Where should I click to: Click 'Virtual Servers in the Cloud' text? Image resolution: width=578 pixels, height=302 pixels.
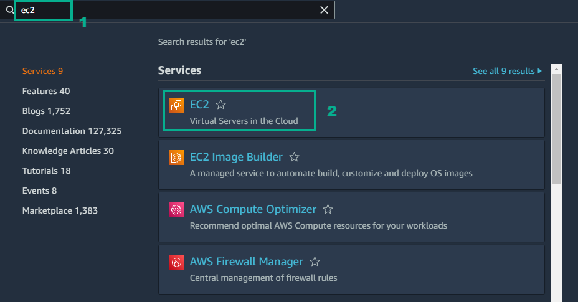pyautogui.click(x=244, y=121)
